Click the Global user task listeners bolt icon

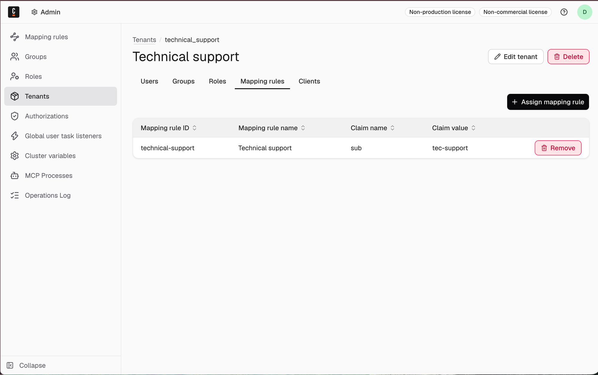[15, 136]
